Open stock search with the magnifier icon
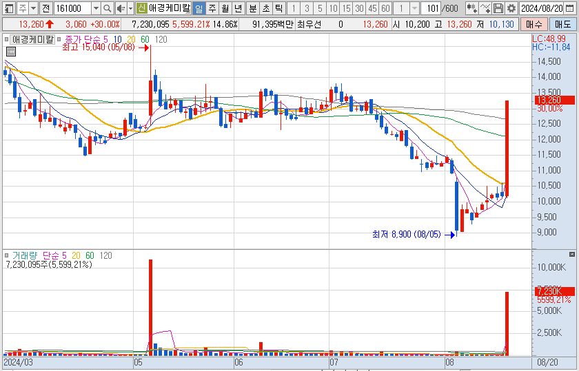This screenshot has width=579, height=371. [107, 8]
